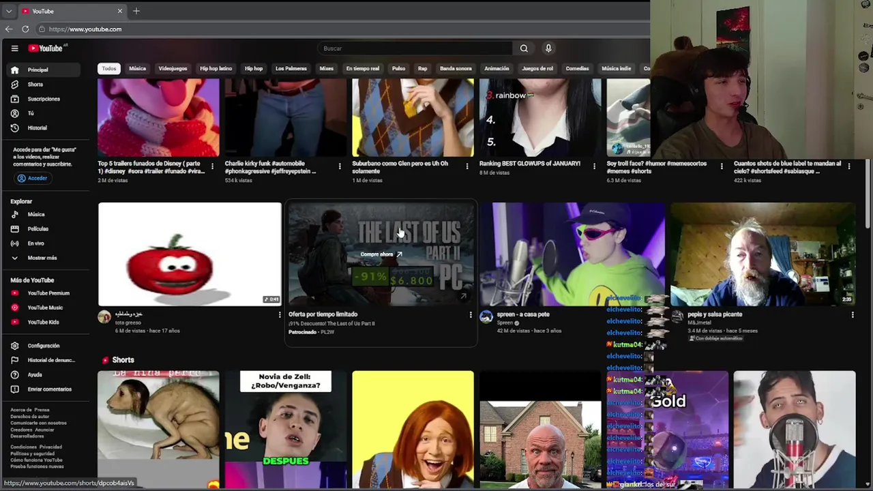Close the YouTube browser tab
Viewport: 873px width, 491px height.
click(x=120, y=11)
